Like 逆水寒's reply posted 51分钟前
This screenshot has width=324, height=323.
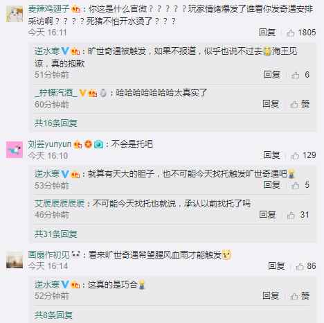pos(300,75)
